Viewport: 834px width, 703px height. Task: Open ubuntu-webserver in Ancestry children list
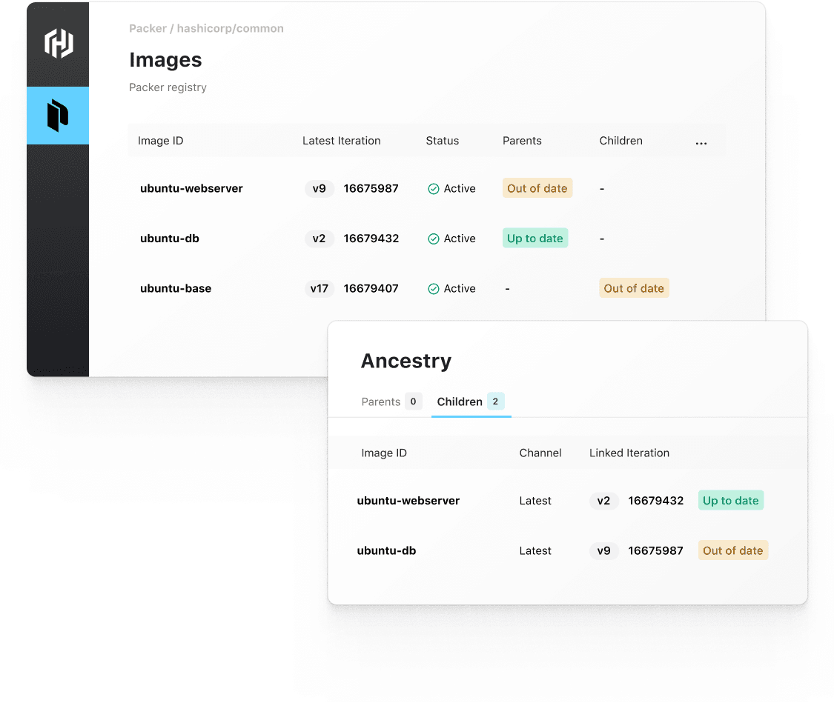408,501
